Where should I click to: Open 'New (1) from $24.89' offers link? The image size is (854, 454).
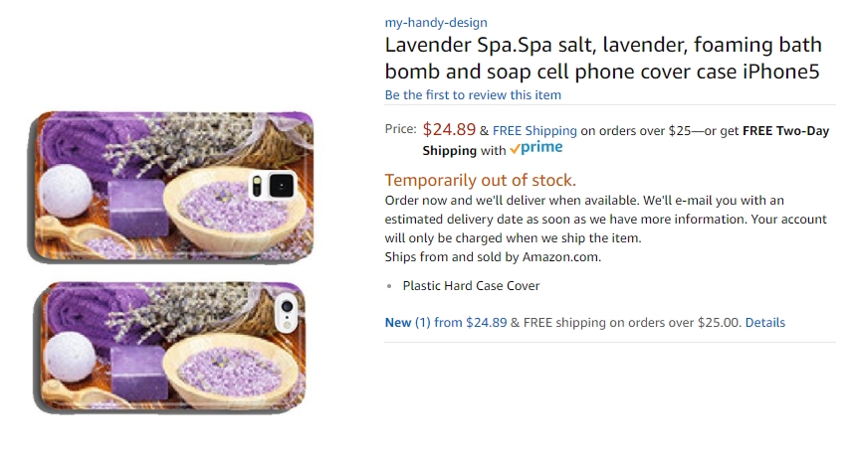point(446,323)
